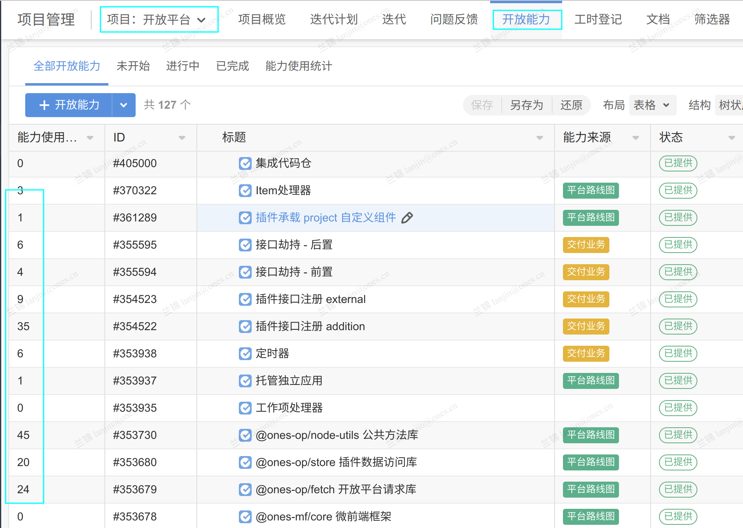The image size is (743, 528).
Task: Show the 已完成 view
Action: [x=232, y=66]
